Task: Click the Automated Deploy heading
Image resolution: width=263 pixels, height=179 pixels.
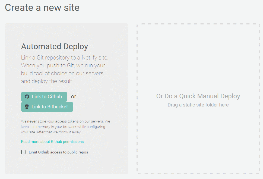Action: point(54,46)
